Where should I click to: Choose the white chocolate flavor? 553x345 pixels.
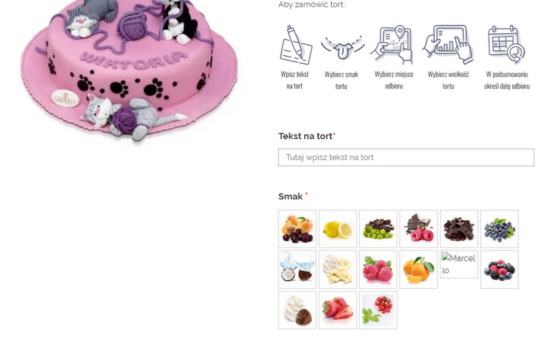pos(337,270)
